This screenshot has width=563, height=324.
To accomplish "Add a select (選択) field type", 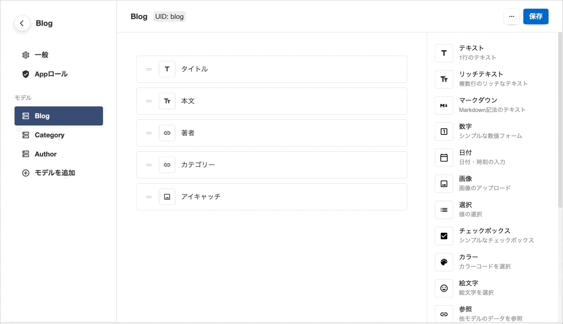I will [444, 210].
